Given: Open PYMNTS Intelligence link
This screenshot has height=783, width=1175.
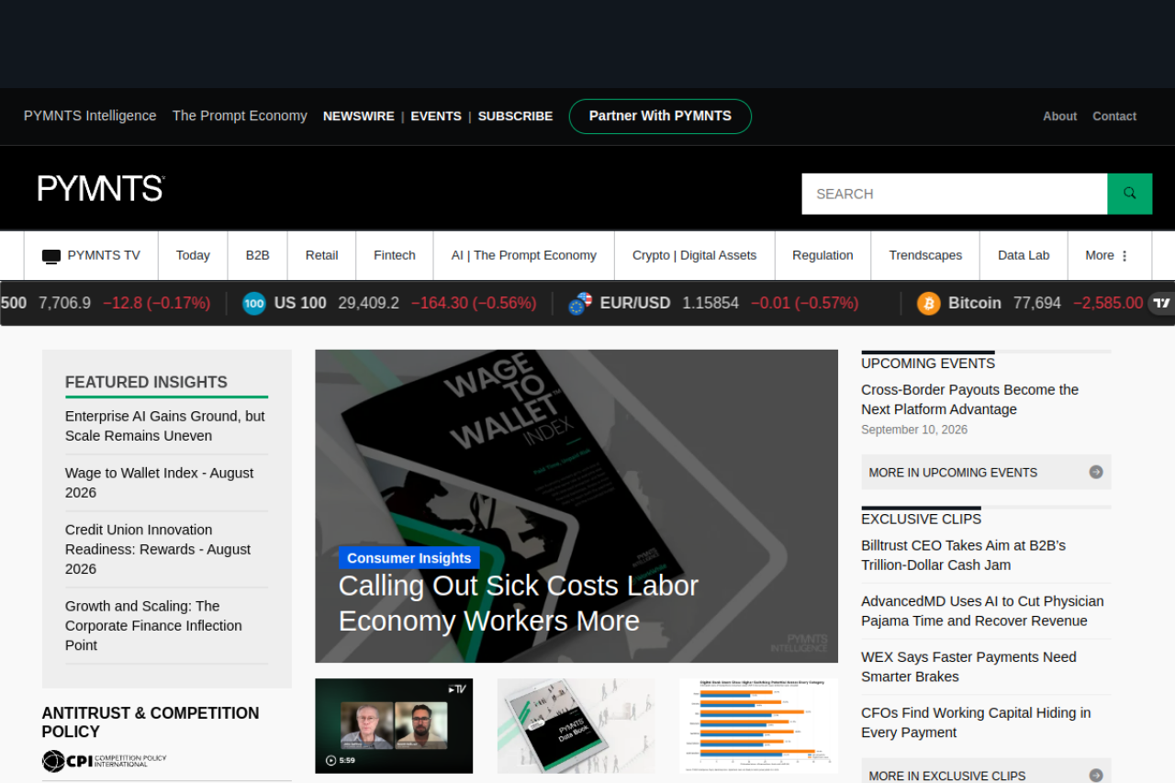Looking at the screenshot, I should tap(90, 116).
